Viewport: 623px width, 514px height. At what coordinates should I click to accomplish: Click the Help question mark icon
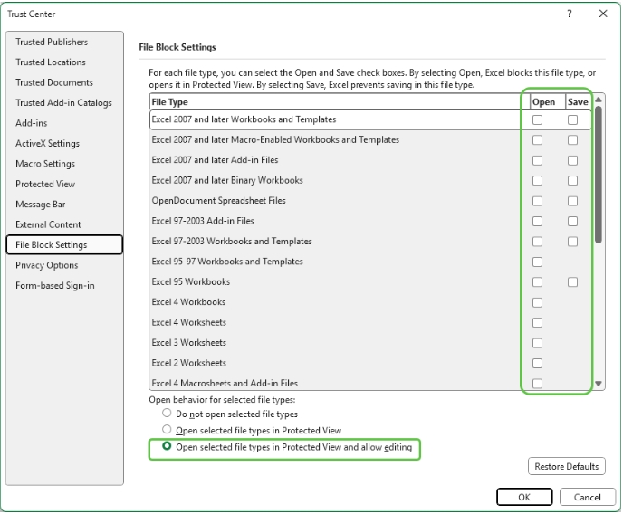(570, 14)
